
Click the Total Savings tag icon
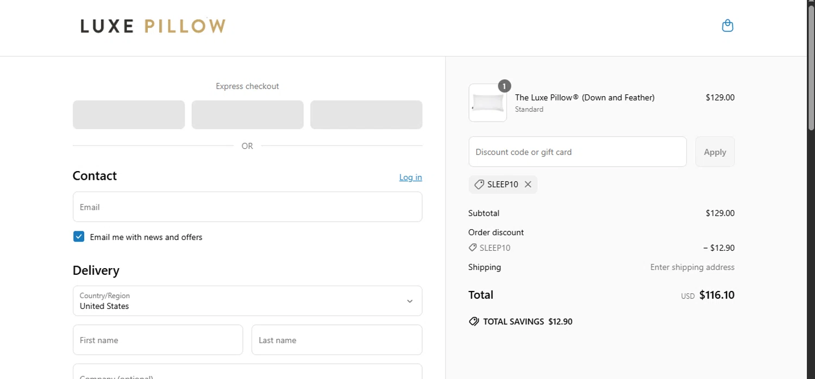[x=474, y=321]
